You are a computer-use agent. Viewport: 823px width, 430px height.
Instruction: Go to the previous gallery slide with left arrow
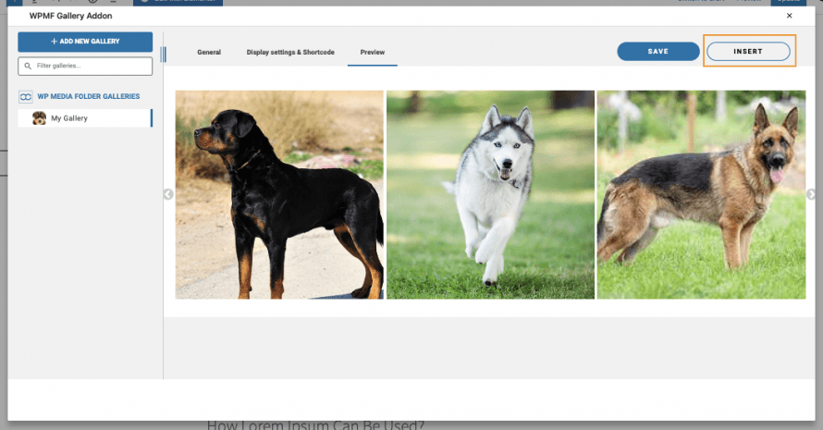[x=168, y=194]
